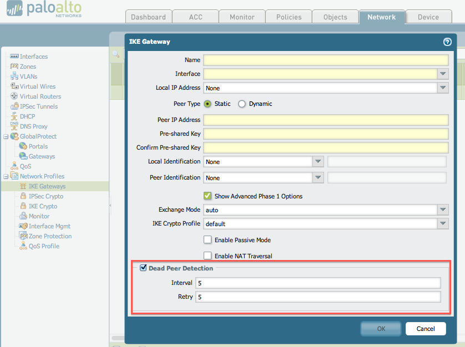Screen dimensions: 465x347
Task: Open the IKE Crypto Profile dropdown
Action: tap(443, 224)
